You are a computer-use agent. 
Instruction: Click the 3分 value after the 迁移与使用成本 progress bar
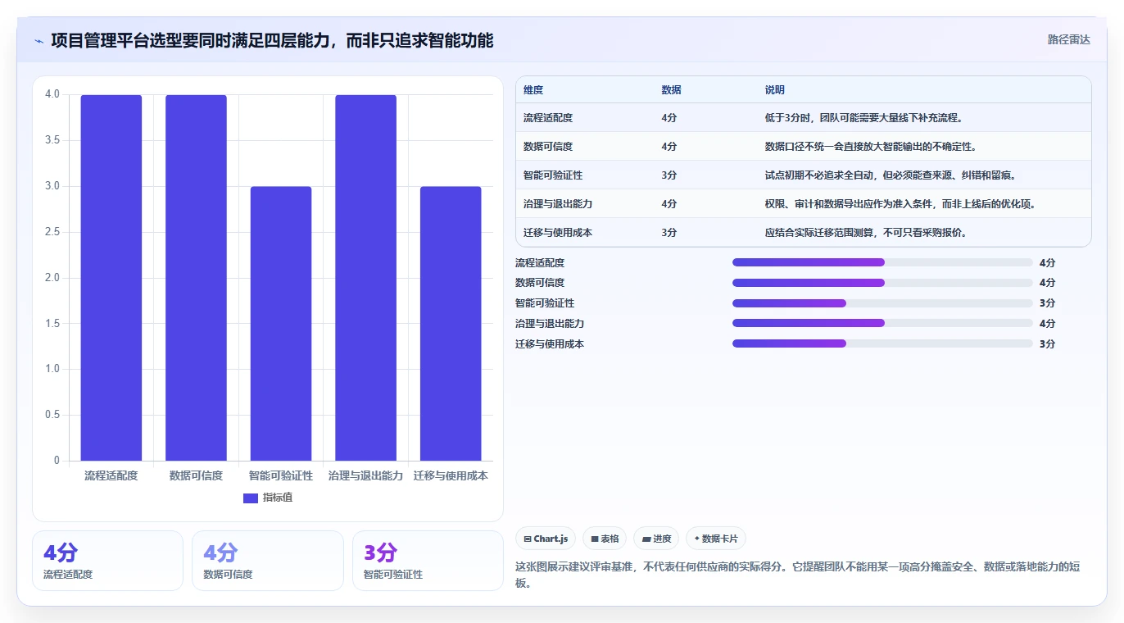1047,345
